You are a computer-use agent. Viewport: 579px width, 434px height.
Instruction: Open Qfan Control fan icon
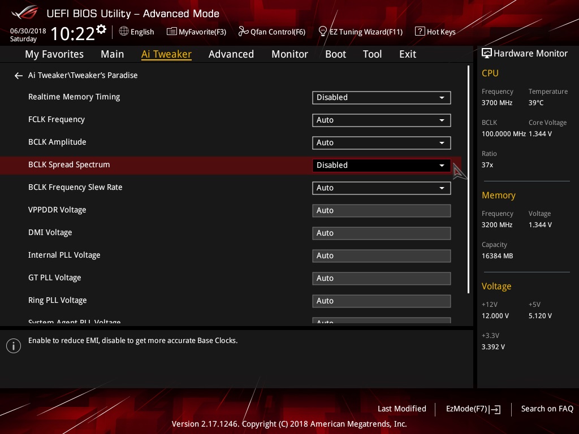point(243,32)
